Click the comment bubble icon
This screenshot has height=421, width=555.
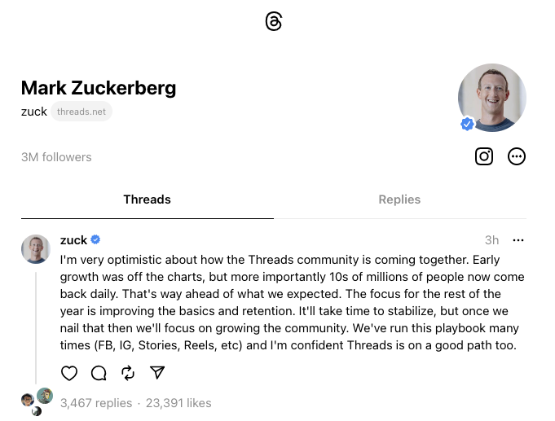(x=99, y=373)
